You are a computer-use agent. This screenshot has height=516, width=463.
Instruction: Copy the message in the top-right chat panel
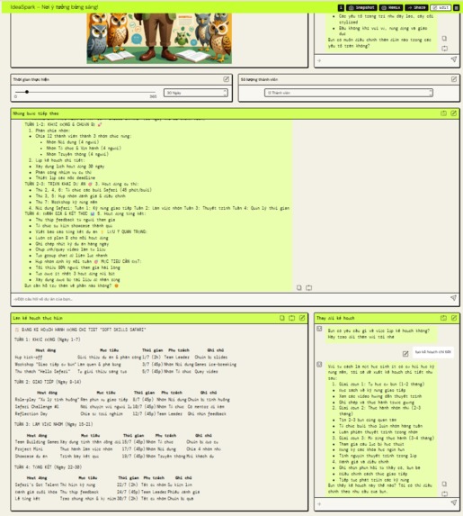(444, 39)
